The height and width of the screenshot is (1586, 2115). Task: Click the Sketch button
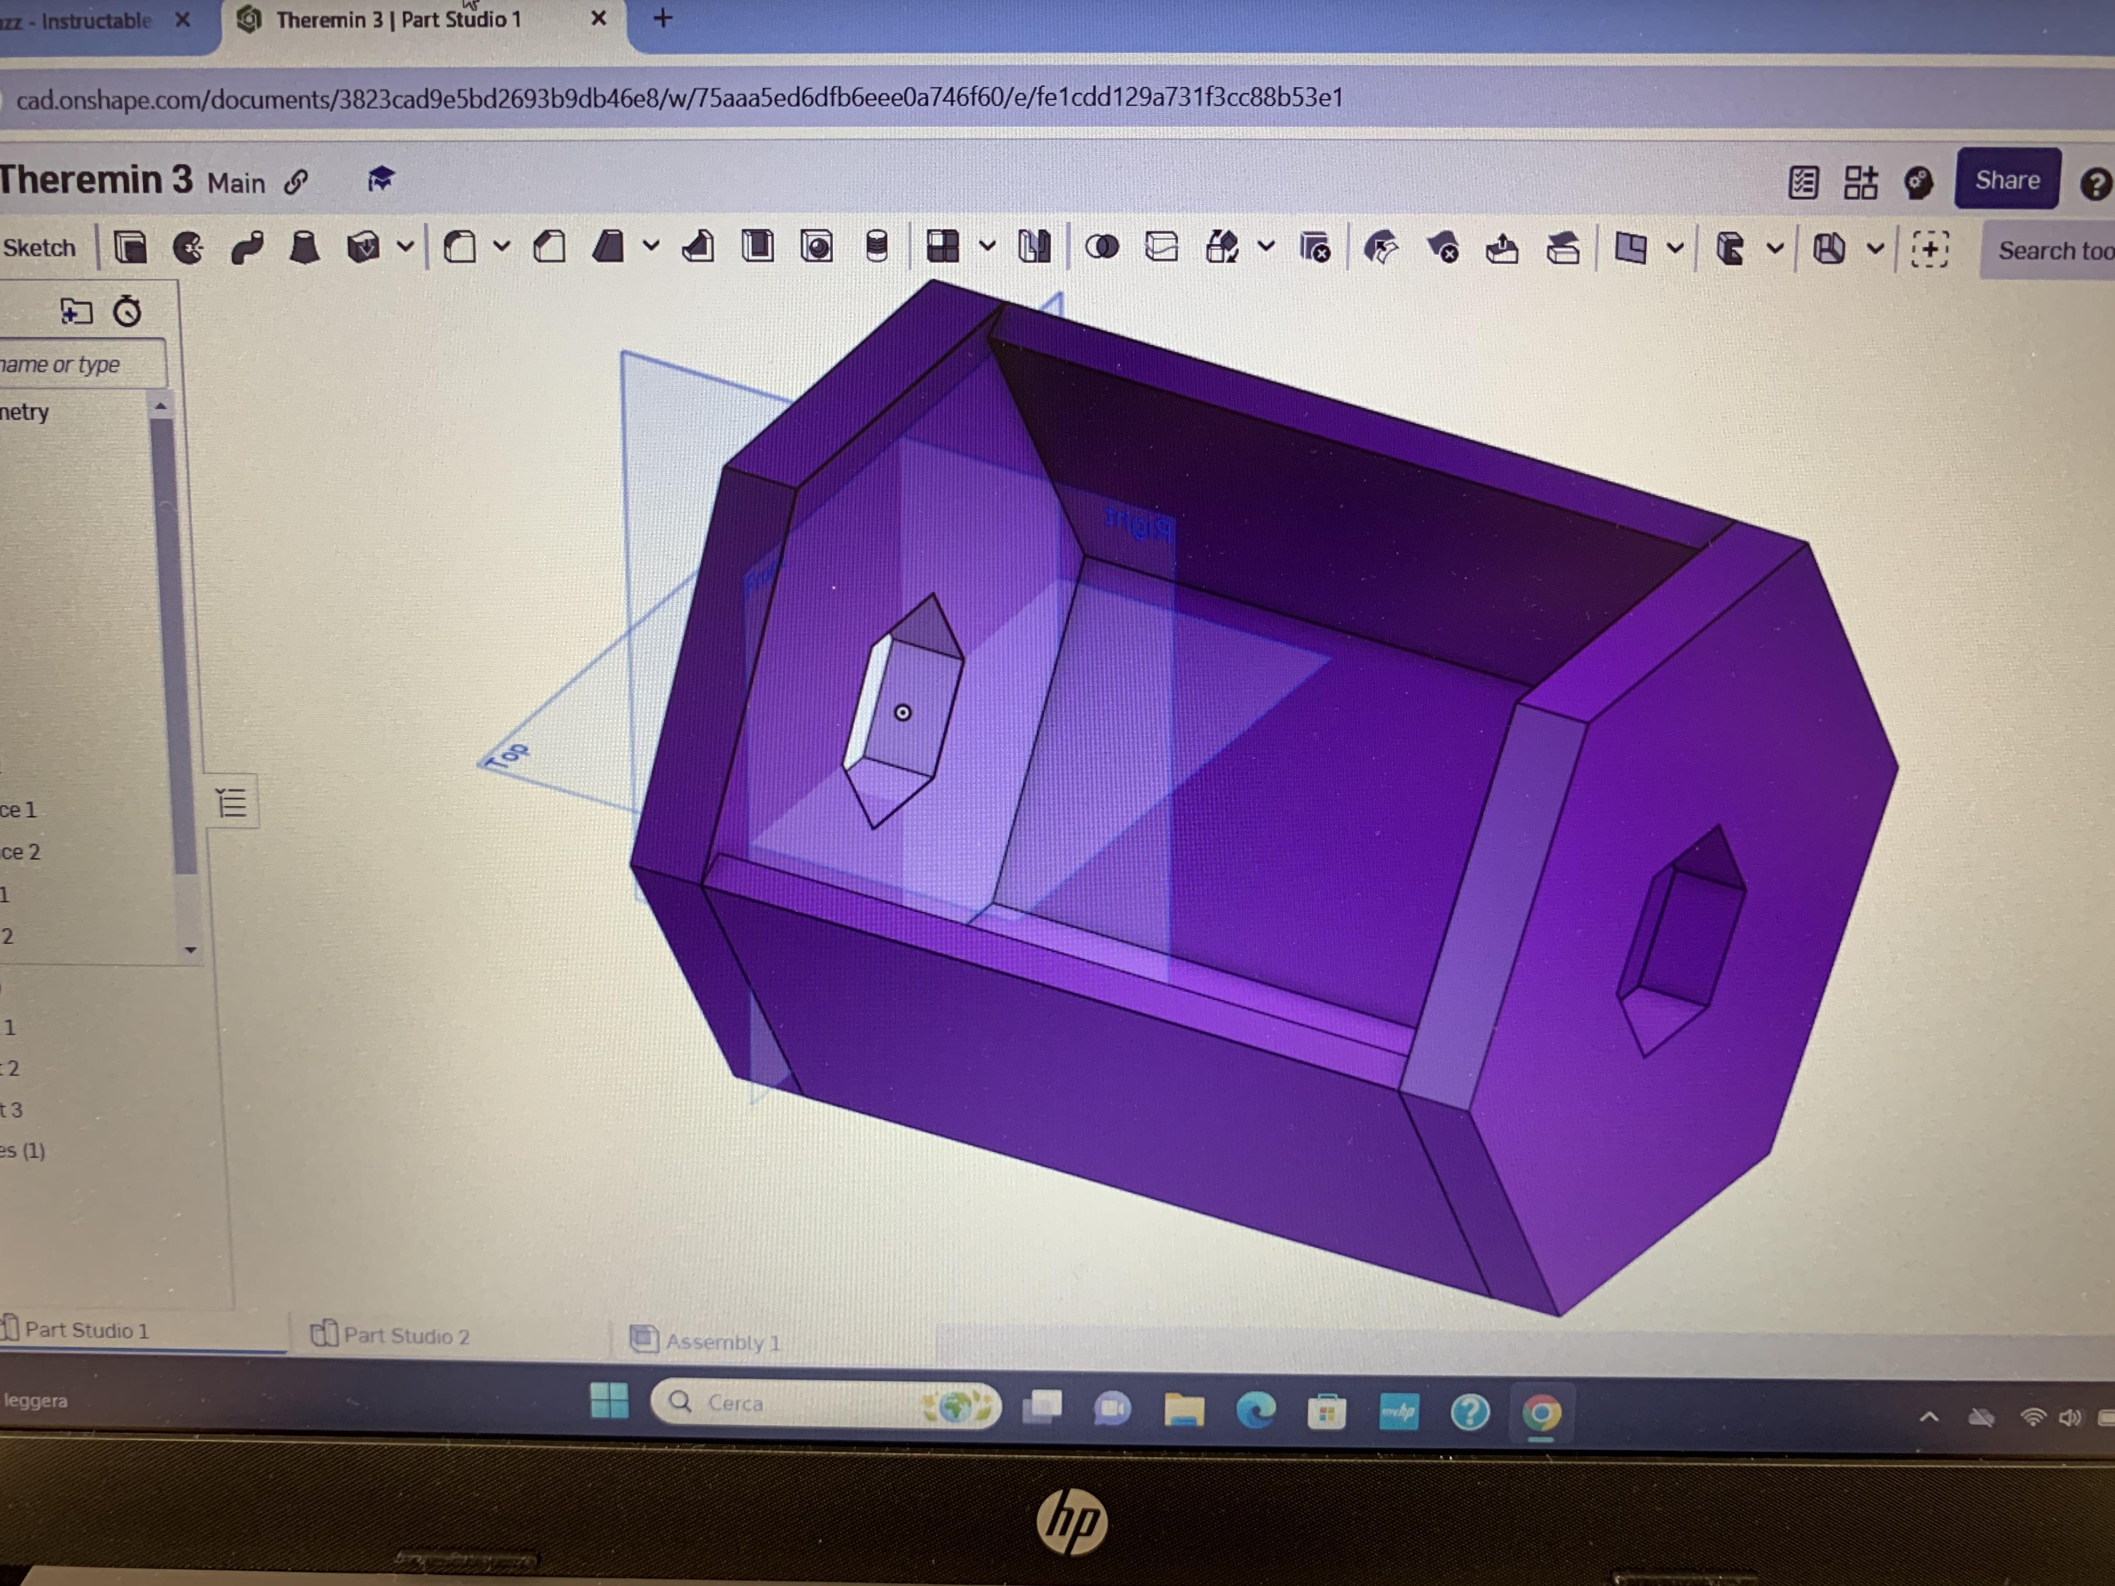pos(38,248)
